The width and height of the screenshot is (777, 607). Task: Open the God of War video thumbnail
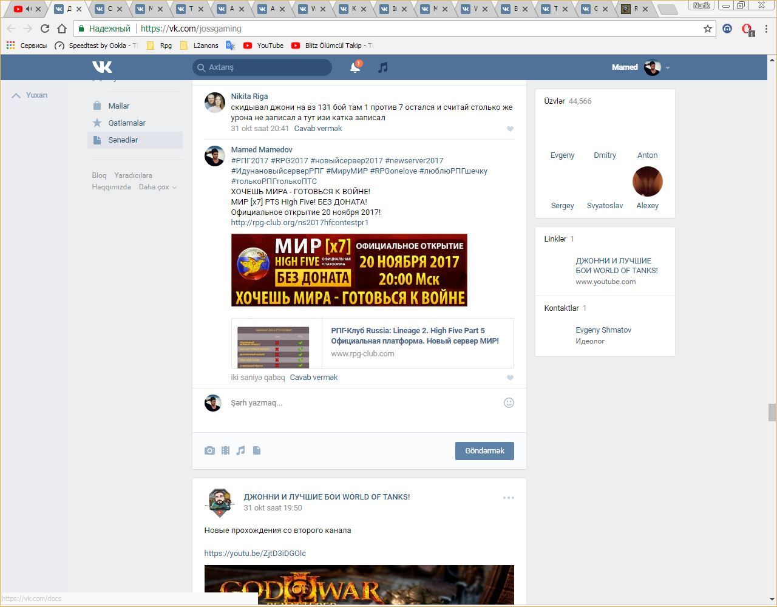coord(359,585)
